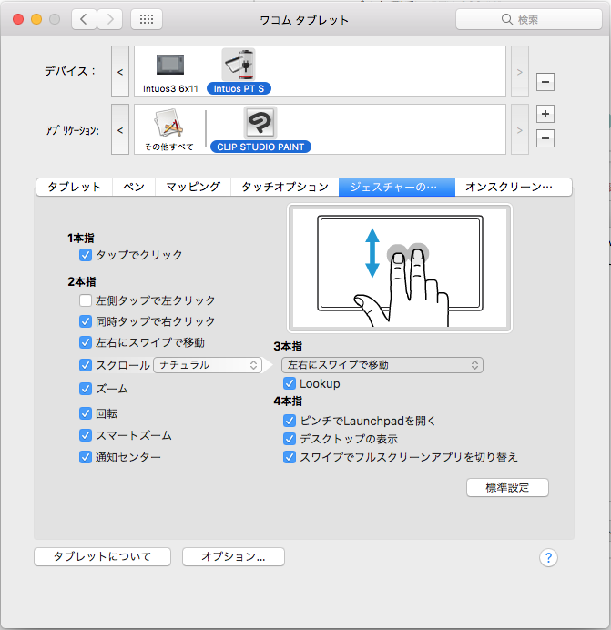Remove device with the minus button
This screenshot has width=611, height=630.
point(545,82)
